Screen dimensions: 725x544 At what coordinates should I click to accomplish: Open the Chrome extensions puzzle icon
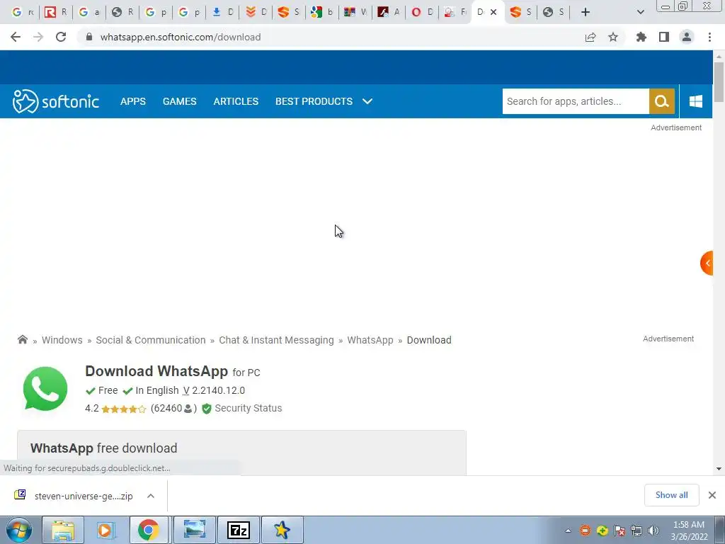tap(641, 37)
